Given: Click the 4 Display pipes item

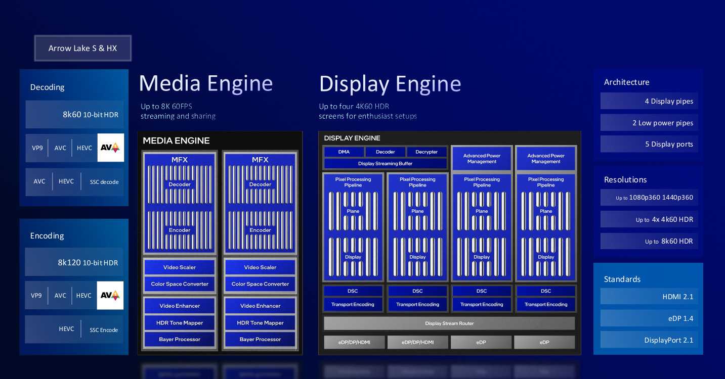Looking at the screenshot, I should (649, 101).
